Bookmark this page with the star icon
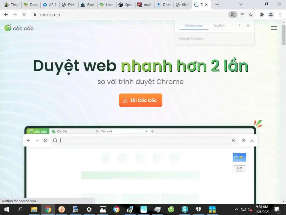This screenshot has width=286, height=215. pos(251,15)
